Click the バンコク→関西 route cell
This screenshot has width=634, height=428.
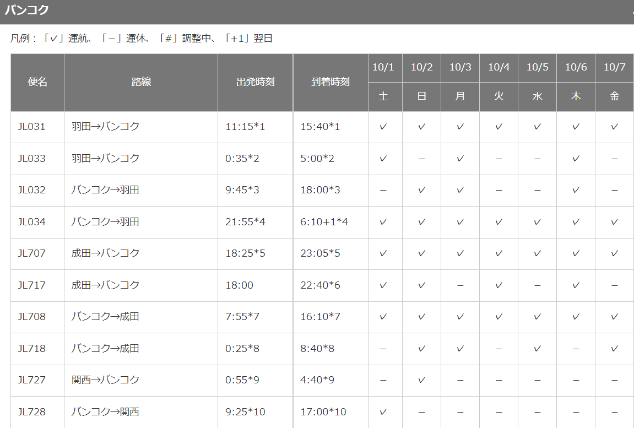tap(106, 412)
